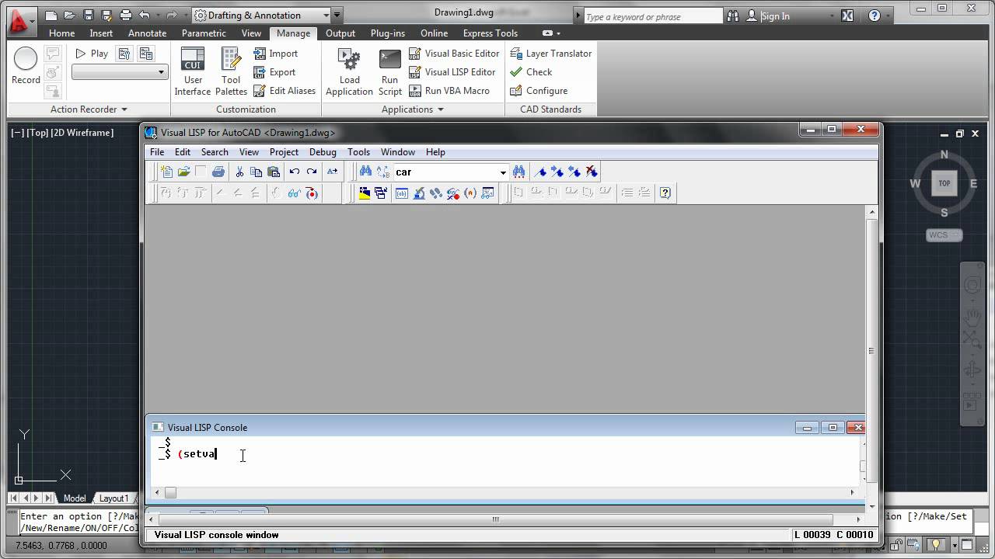Click Load Application icon in ribbon
Screen dimensions: 995x559
[x=349, y=72]
